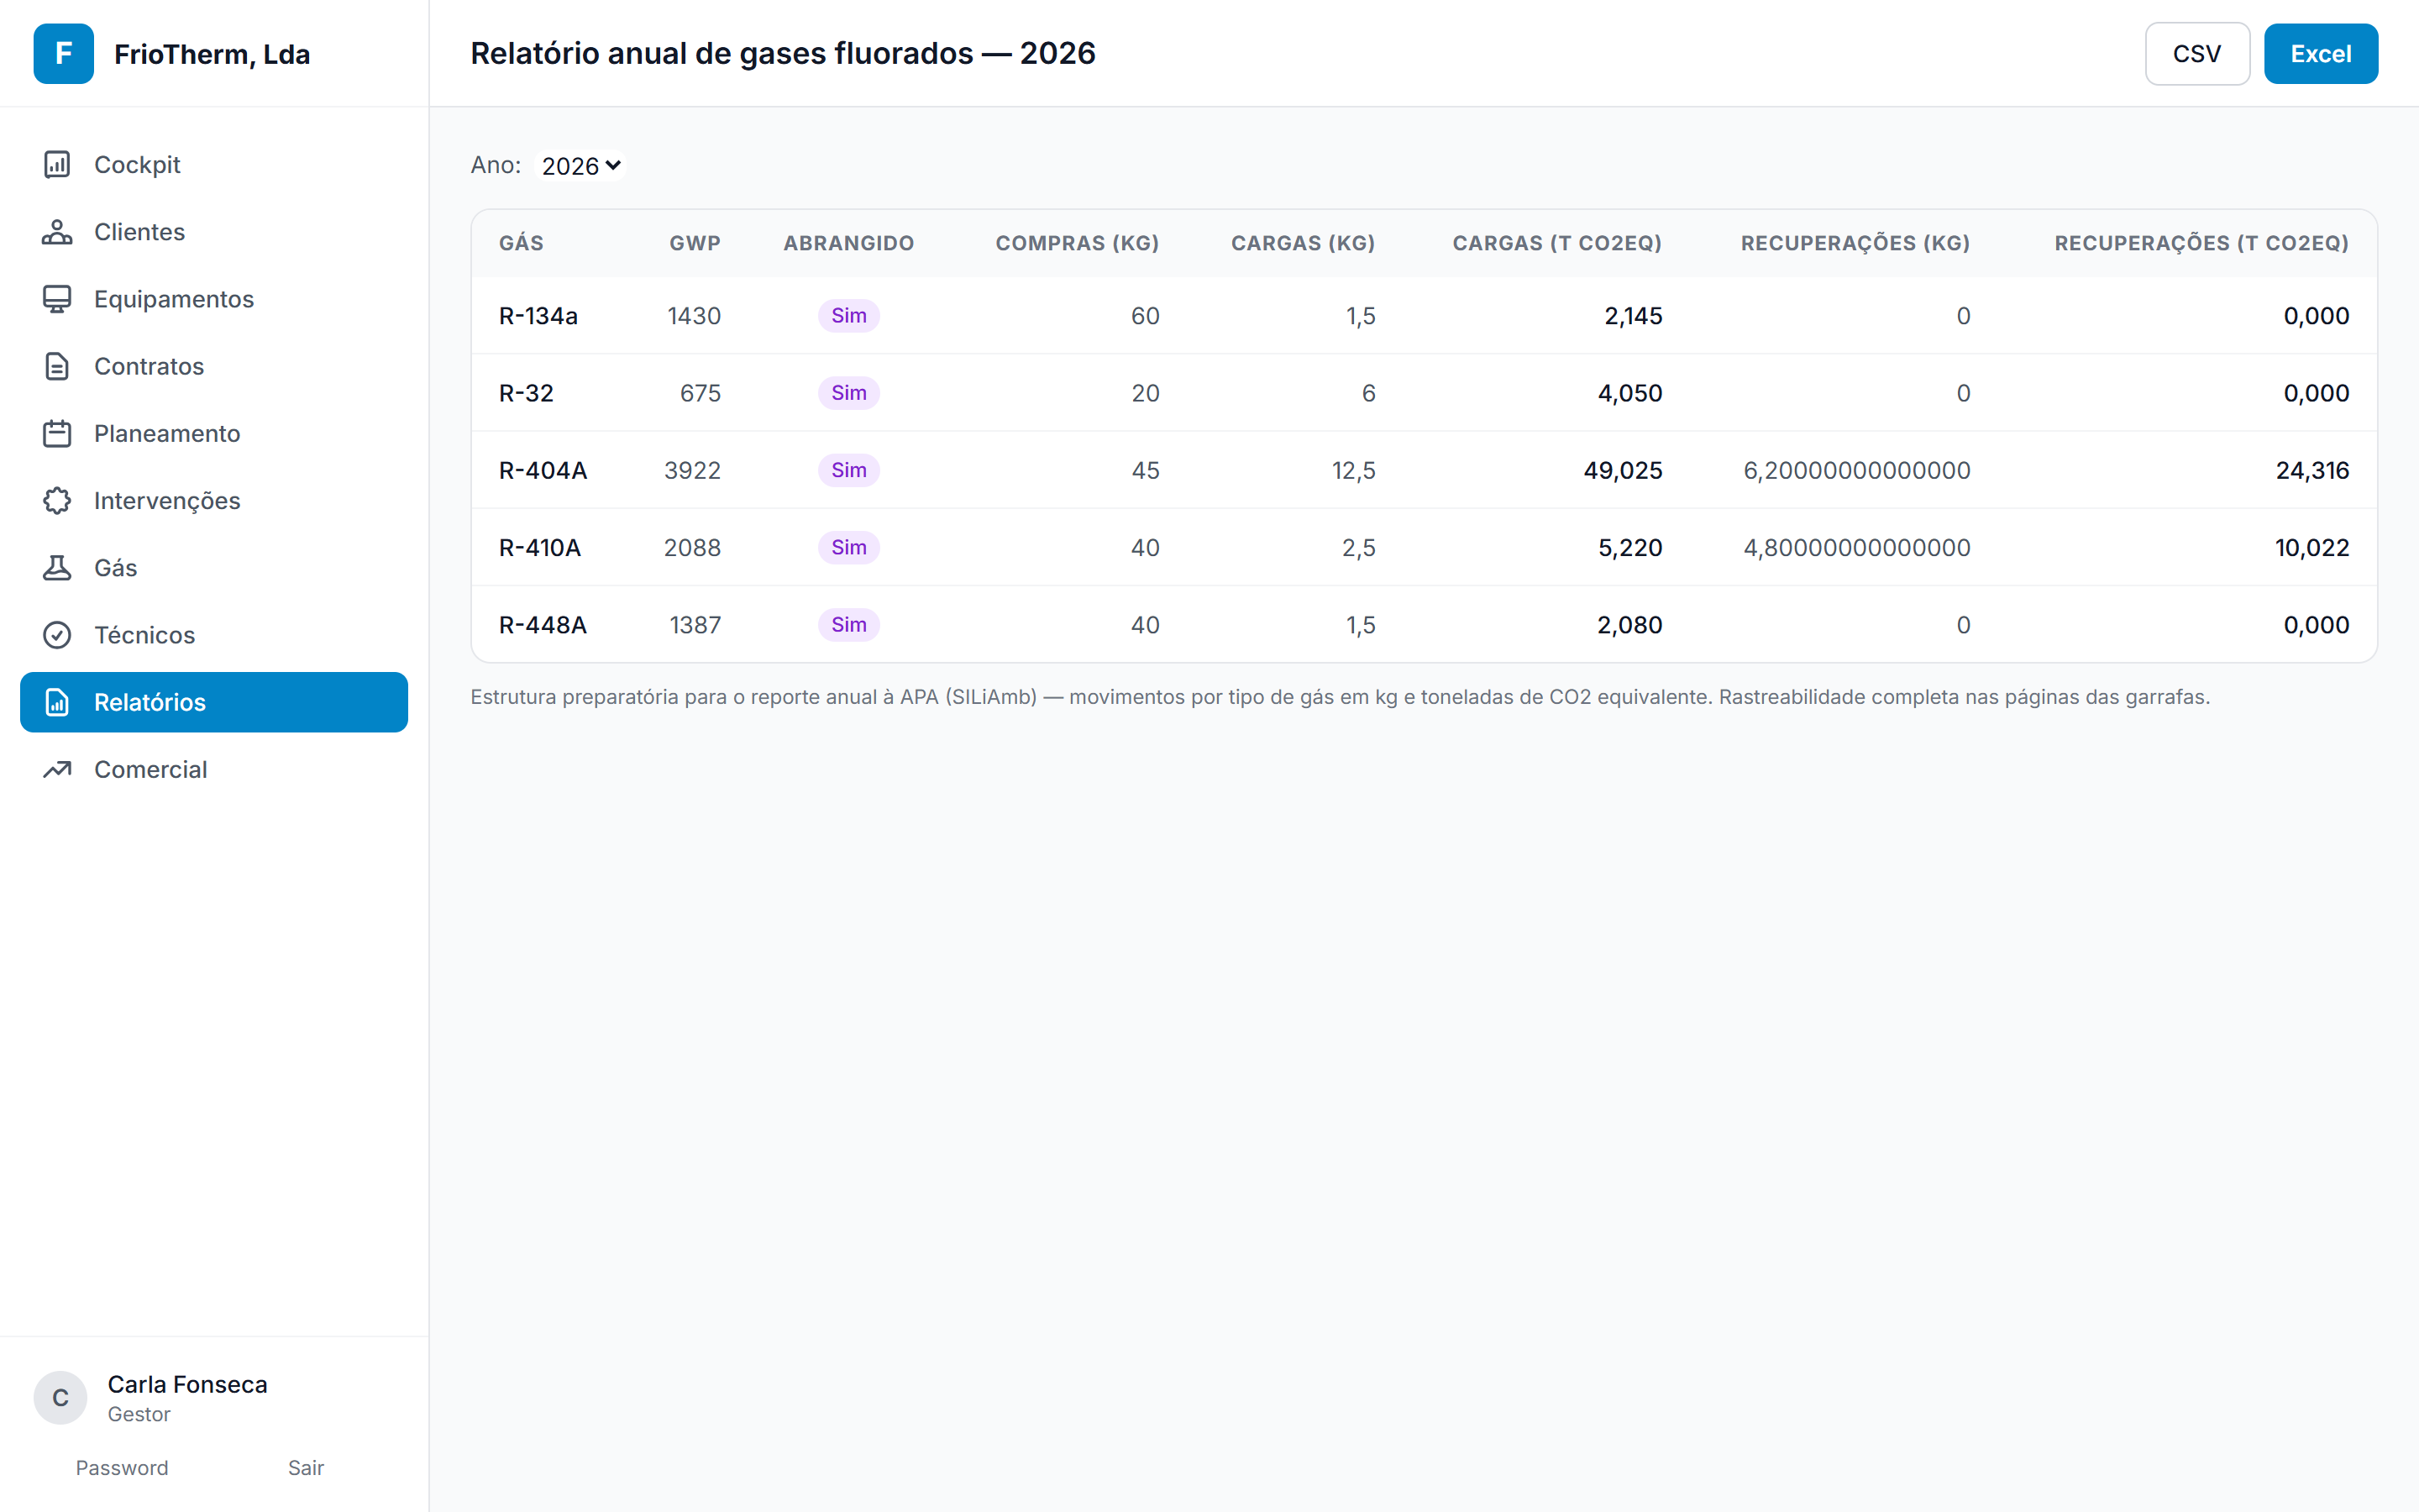Click the Planeamento calendar icon
The image size is (2419, 1512).
[x=57, y=433]
